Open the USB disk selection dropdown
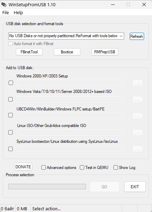The width and height of the screenshot is (152, 212). pyautogui.click(x=66, y=36)
